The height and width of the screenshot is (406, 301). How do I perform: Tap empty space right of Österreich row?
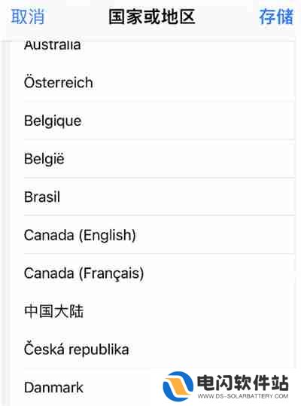(194, 83)
